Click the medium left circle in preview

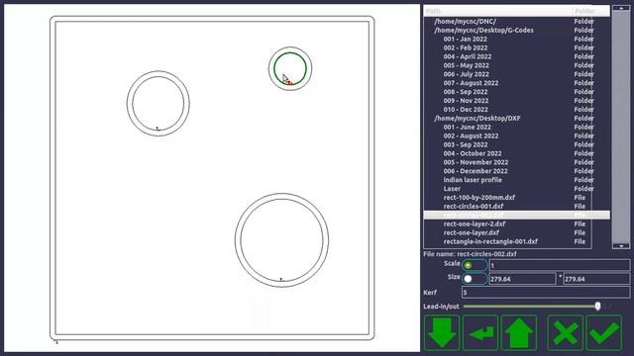point(158,103)
